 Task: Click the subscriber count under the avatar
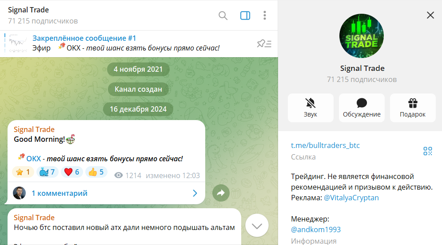[362, 80]
